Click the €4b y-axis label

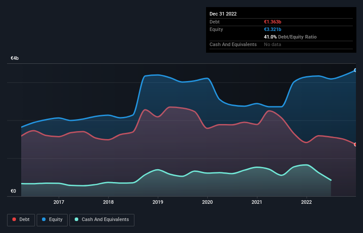coord(15,58)
